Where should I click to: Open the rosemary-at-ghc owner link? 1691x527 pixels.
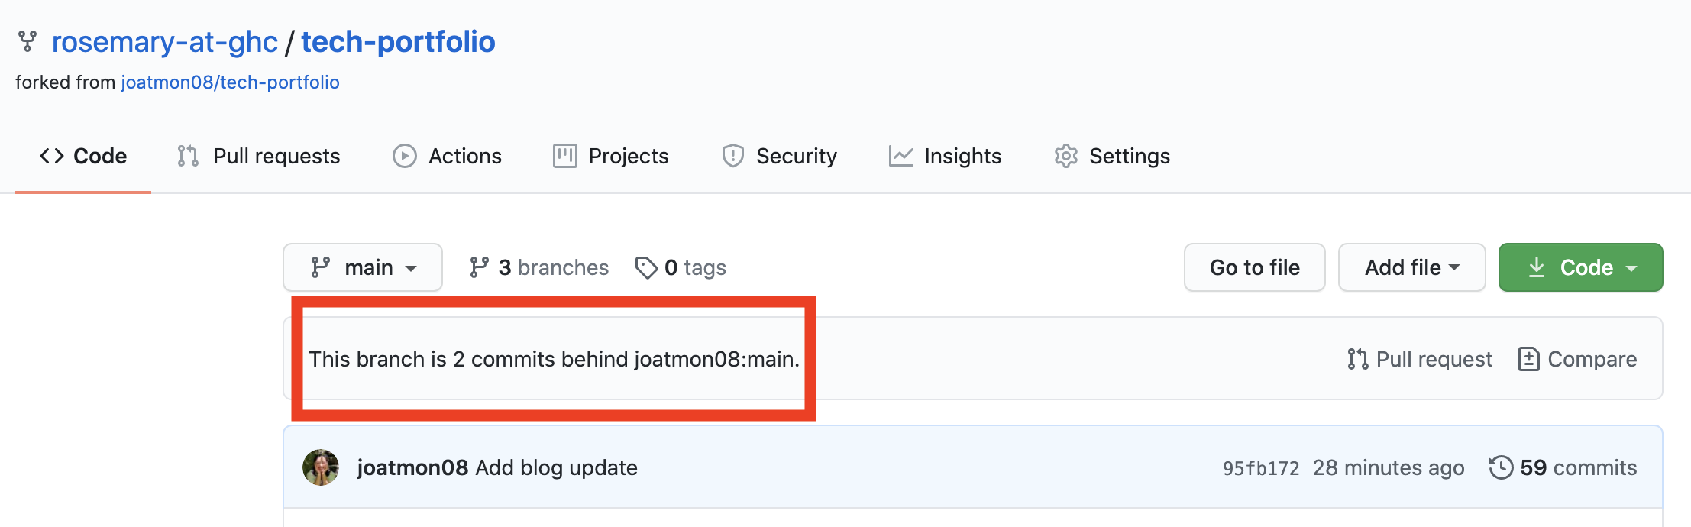point(164,42)
